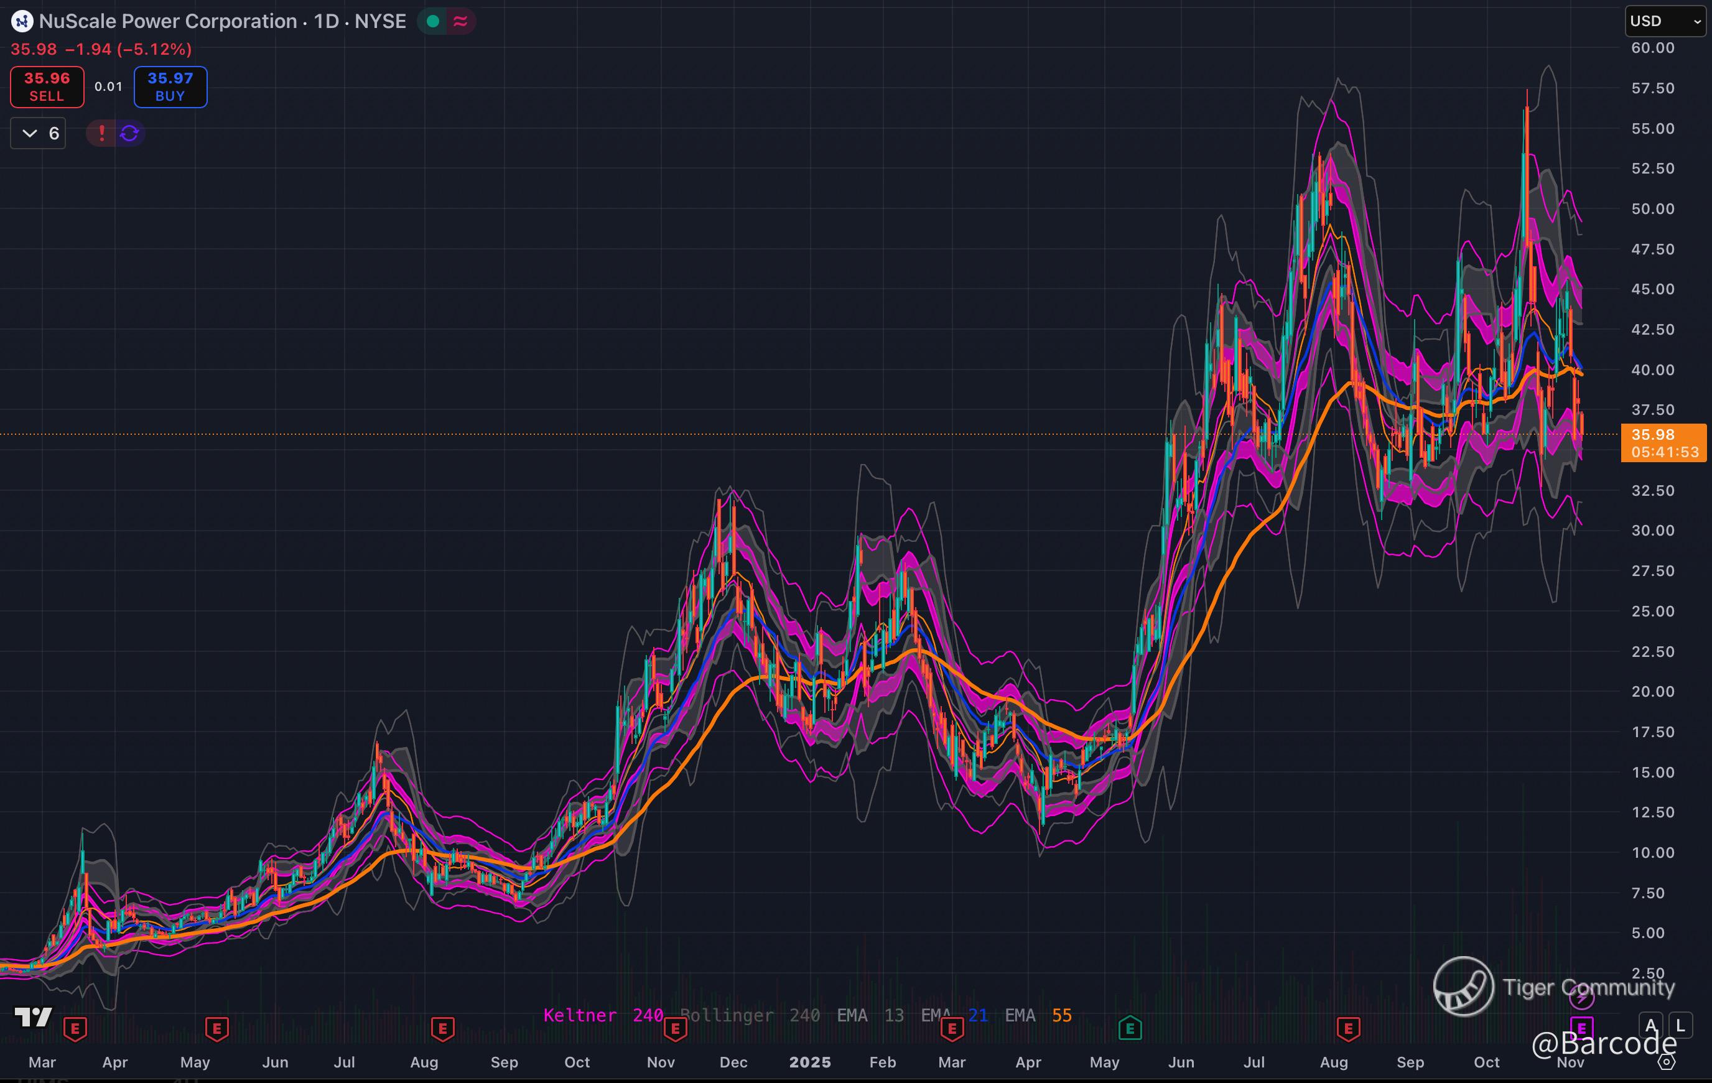Viewport: 1712px width, 1083px height.
Task: Click the purple lightning bolt event icon
Action: (1581, 998)
